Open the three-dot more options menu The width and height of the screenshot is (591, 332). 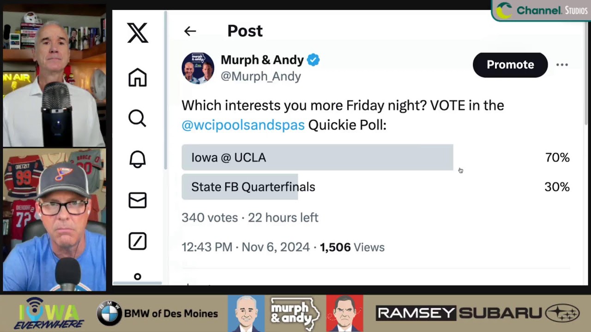562,65
